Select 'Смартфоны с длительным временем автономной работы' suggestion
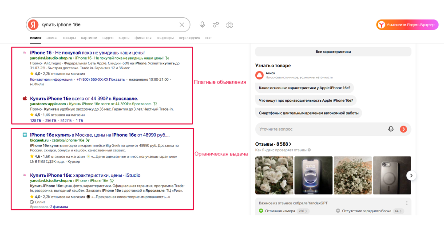Viewport: 444px width, 230px height. tap(309, 113)
